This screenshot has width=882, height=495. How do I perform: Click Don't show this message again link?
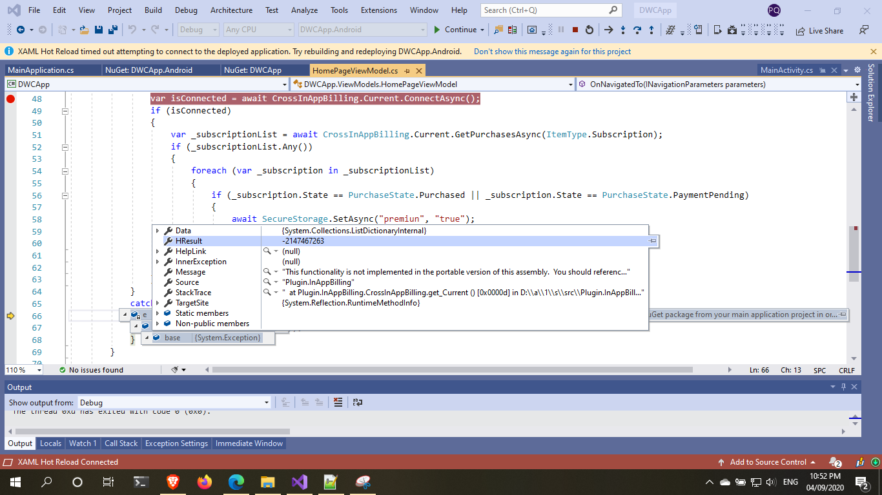552,52
